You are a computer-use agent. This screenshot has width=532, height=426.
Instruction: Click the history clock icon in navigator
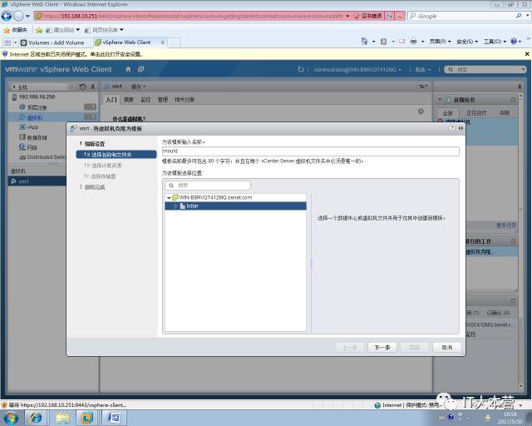[82, 87]
